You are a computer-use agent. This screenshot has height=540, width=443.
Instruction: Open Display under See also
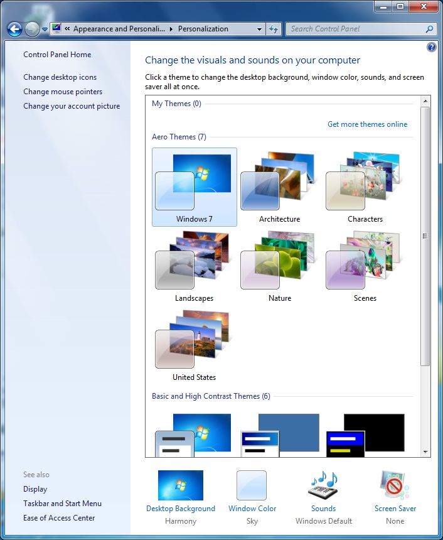pos(35,489)
